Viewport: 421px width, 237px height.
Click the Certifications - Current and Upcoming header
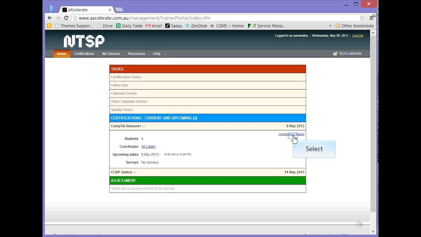pyautogui.click(x=208, y=118)
